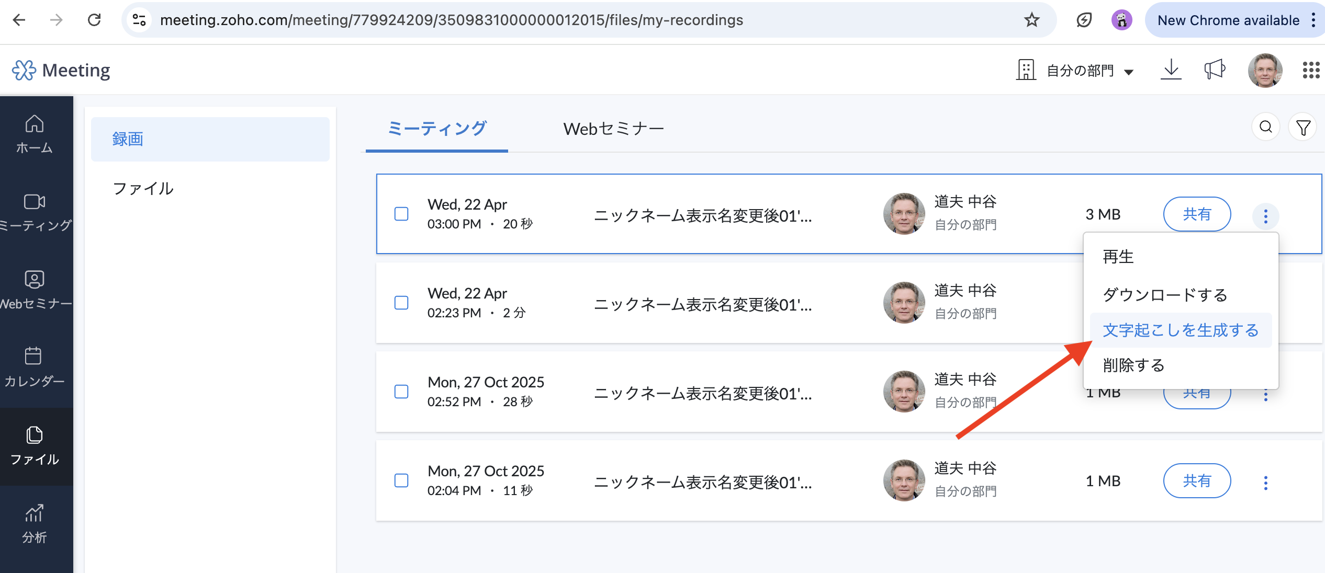Open カレンダー calendar icon

pos(33,357)
